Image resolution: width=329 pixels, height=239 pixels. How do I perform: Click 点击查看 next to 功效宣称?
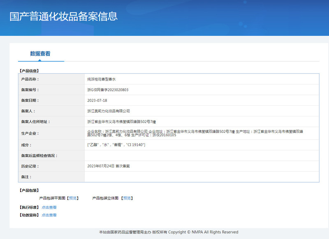pyautogui.click(x=49, y=215)
